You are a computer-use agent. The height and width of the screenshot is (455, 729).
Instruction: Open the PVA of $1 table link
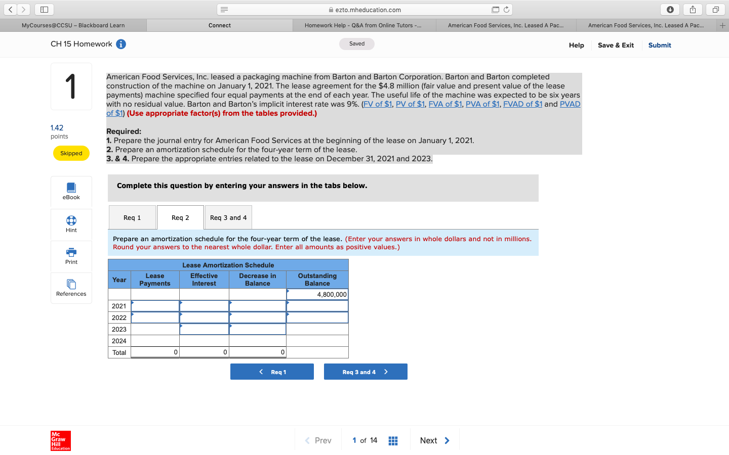coord(482,104)
